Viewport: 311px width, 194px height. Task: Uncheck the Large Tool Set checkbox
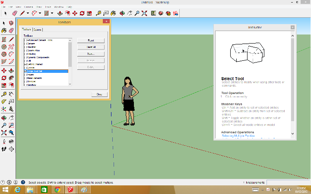(x=25, y=71)
